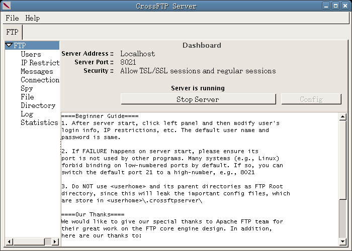Click the Stop Server button
Image resolution: width=352 pixels, height=251 pixels.
[x=198, y=99]
